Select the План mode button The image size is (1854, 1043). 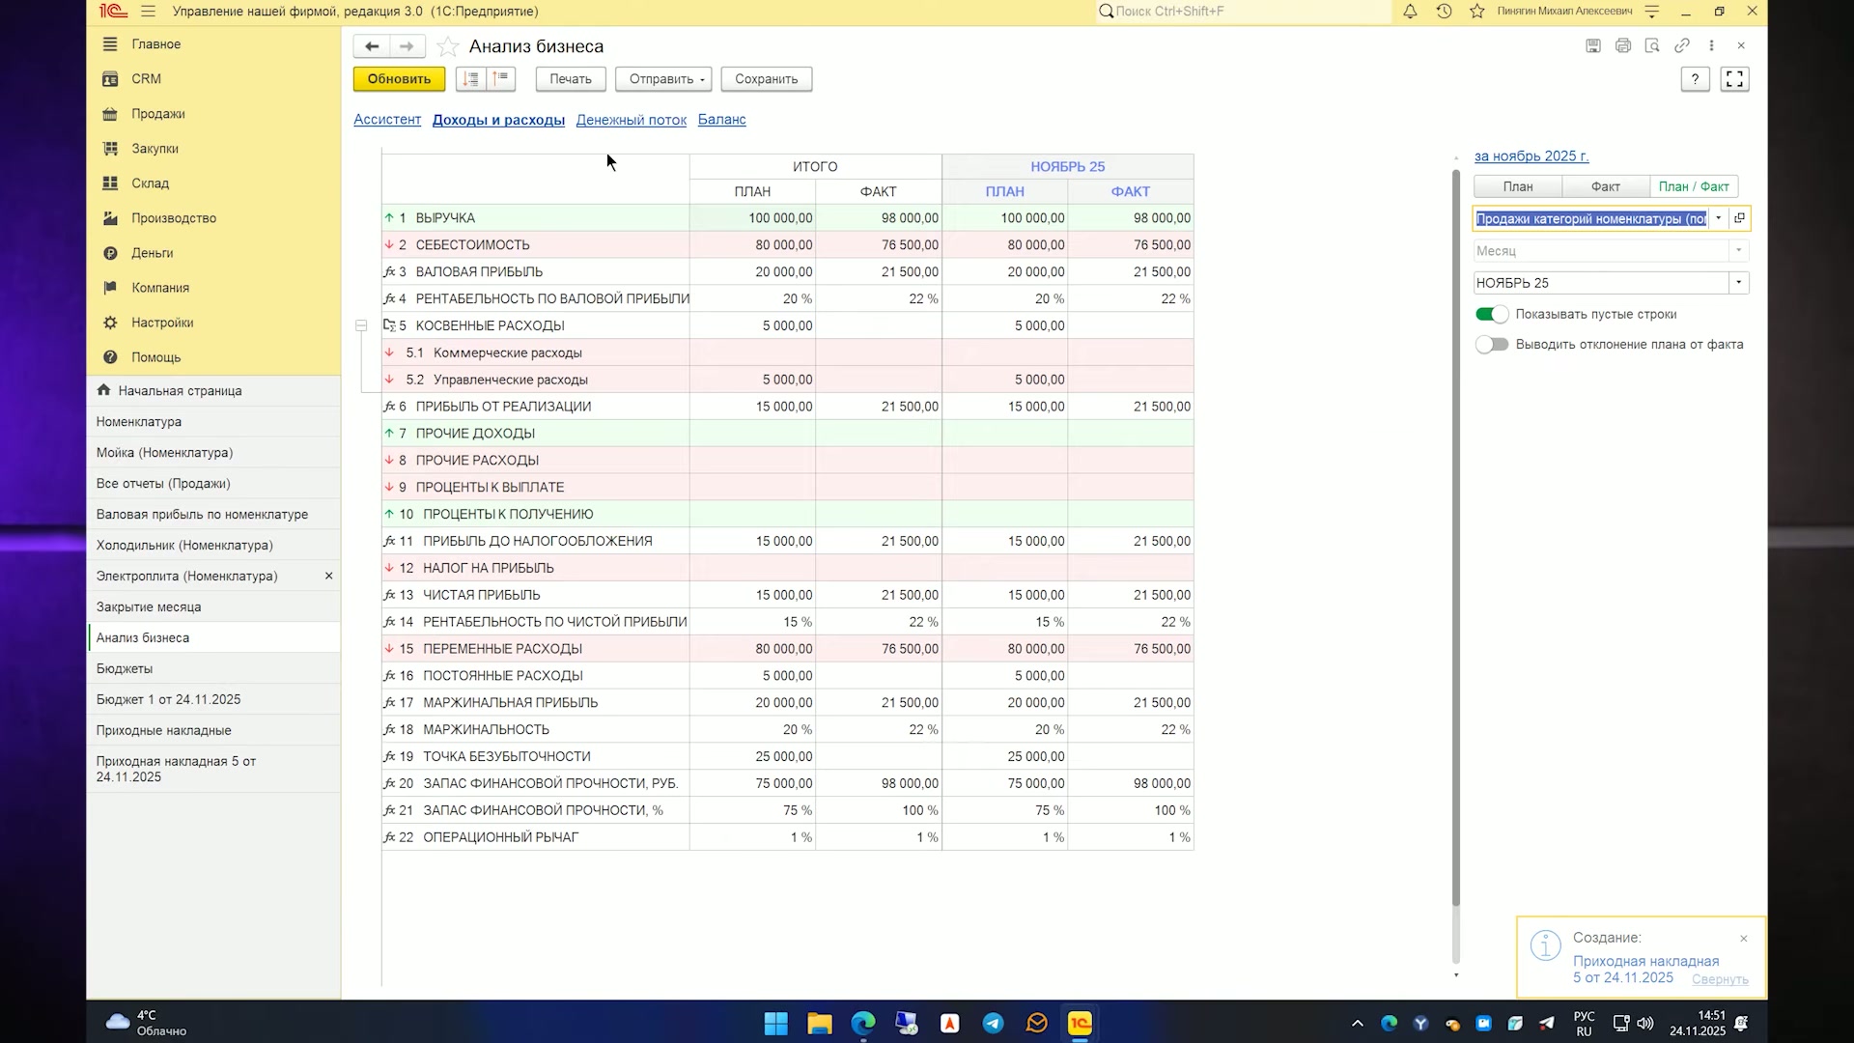(x=1518, y=186)
